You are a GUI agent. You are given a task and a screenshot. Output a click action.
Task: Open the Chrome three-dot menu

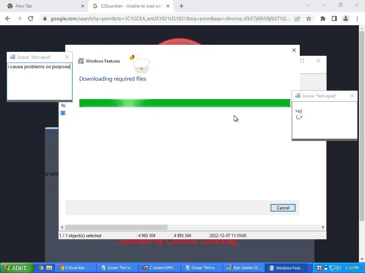tap(357, 18)
